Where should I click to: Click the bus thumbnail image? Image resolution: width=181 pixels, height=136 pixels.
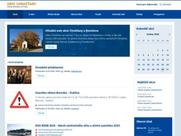(19, 130)
